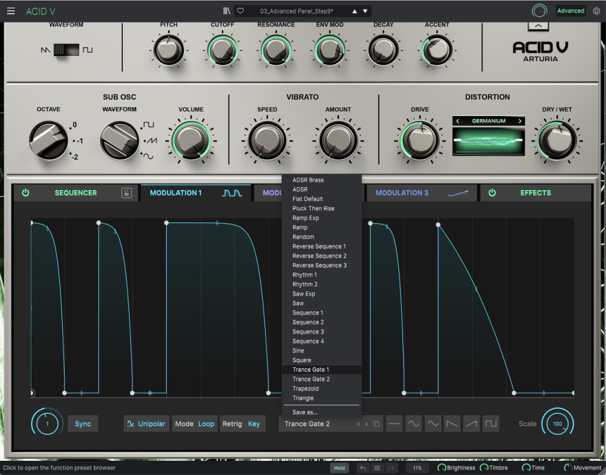Viewport: 606px width, 475px height.
Task: Open the preset library browser icon
Action: (x=227, y=11)
